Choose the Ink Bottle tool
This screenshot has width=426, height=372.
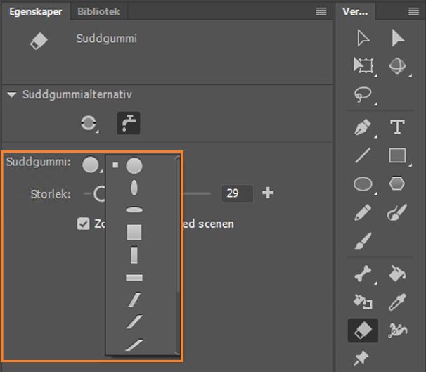pyautogui.click(x=363, y=302)
